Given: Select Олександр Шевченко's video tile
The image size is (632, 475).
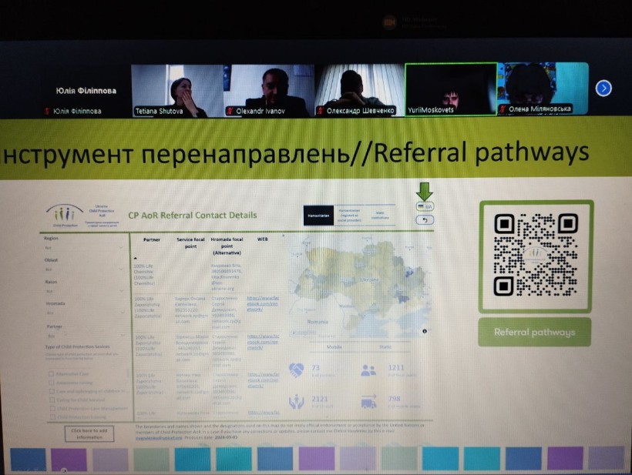Looking at the screenshot, I should pos(360,90).
